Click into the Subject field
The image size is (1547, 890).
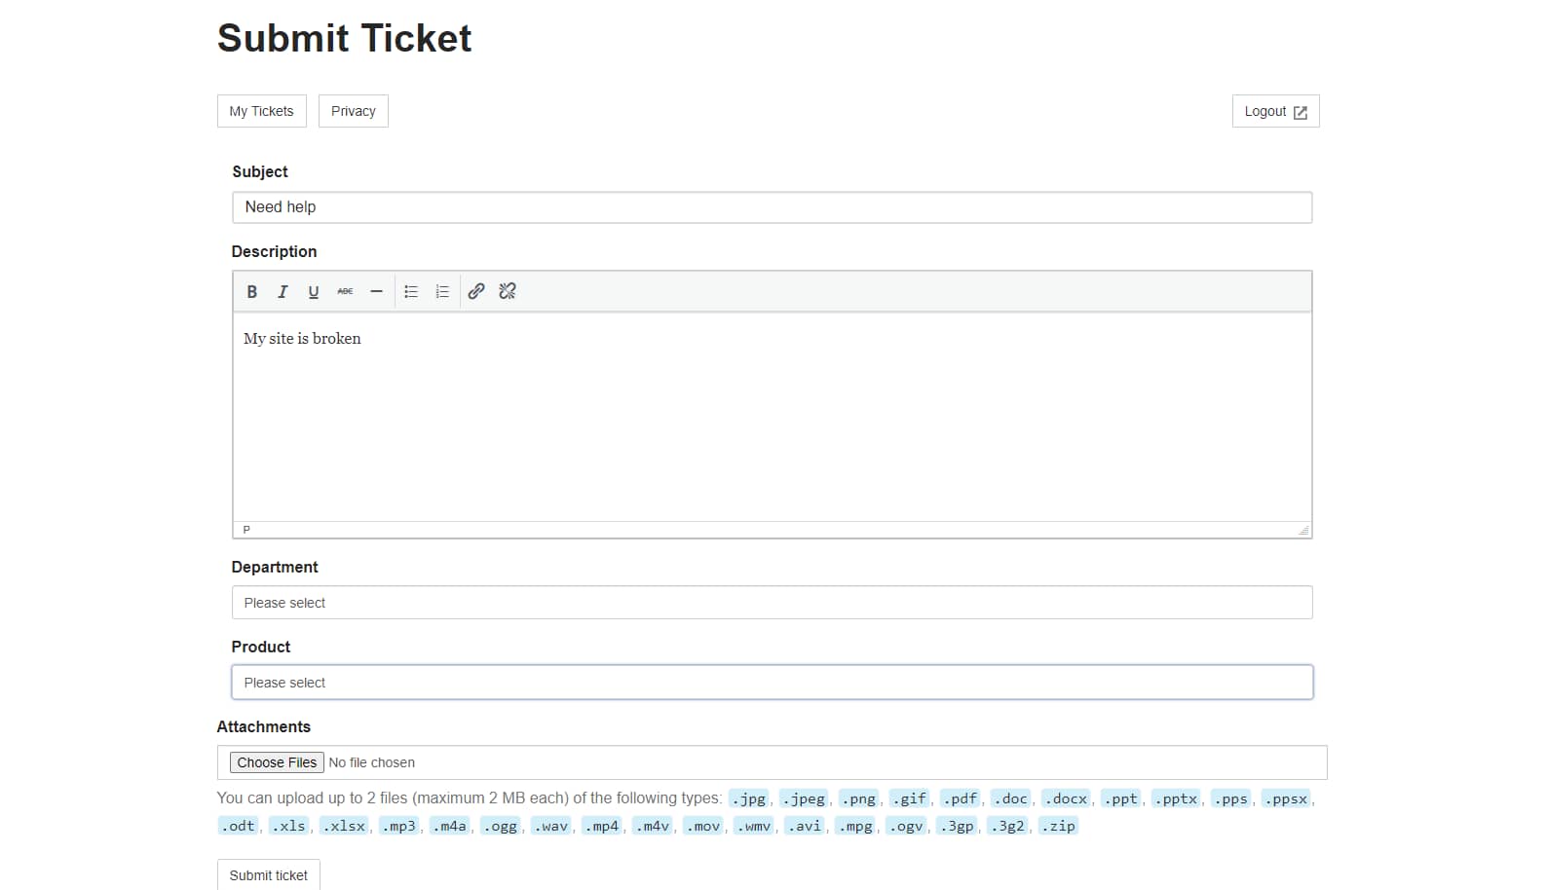pos(772,207)
